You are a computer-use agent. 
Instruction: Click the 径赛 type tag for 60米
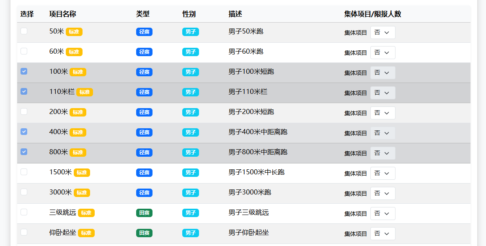pos(144,52)
